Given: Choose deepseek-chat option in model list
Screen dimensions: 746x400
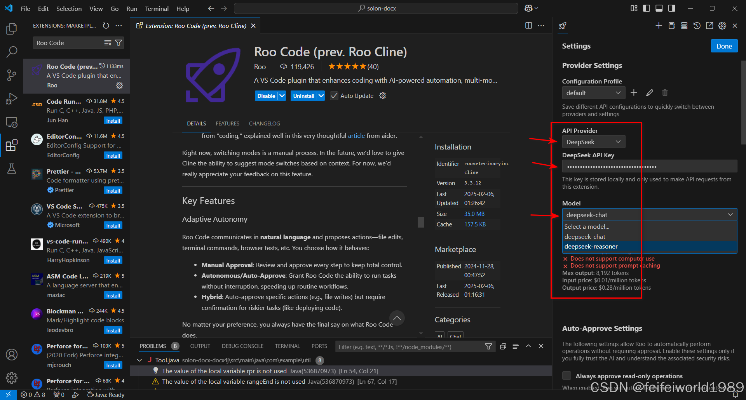Looking at the screenshot, I should click(x=650, y=237).
